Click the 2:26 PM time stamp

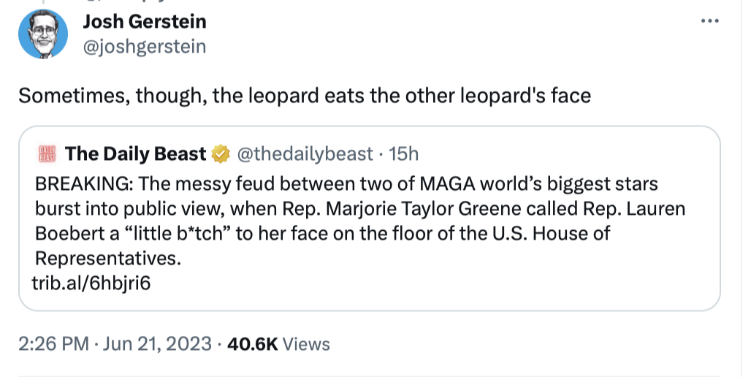[x=53, y=343]
